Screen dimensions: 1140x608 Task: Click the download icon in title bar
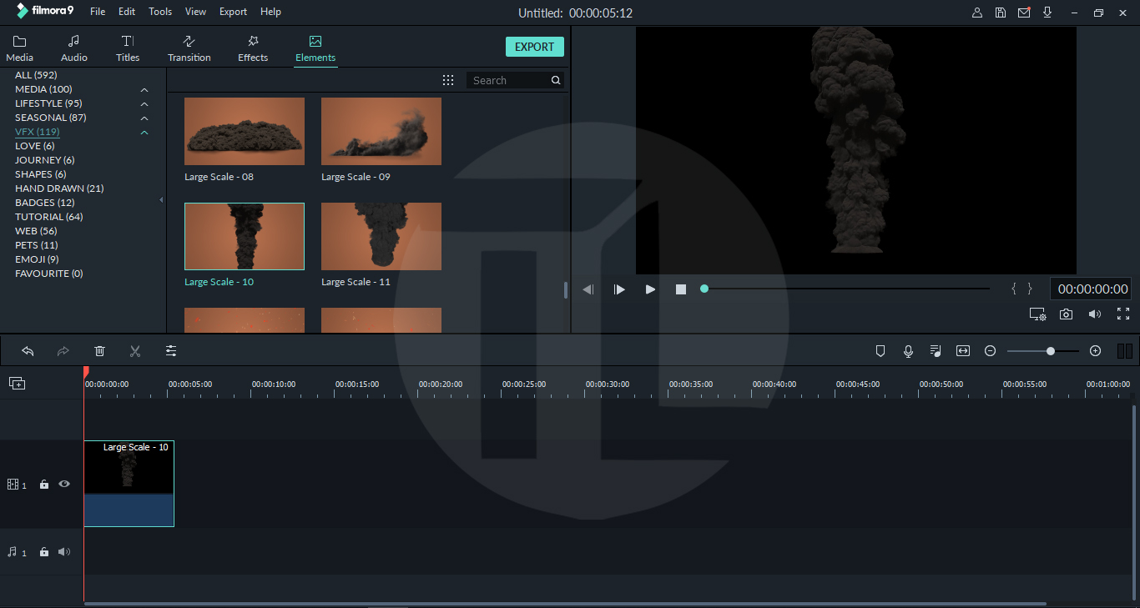click(1047, 13)
